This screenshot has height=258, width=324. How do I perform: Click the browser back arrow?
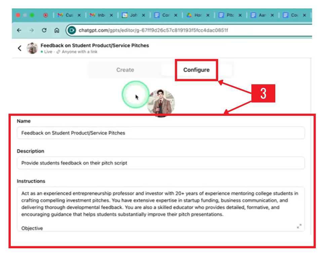19,30
